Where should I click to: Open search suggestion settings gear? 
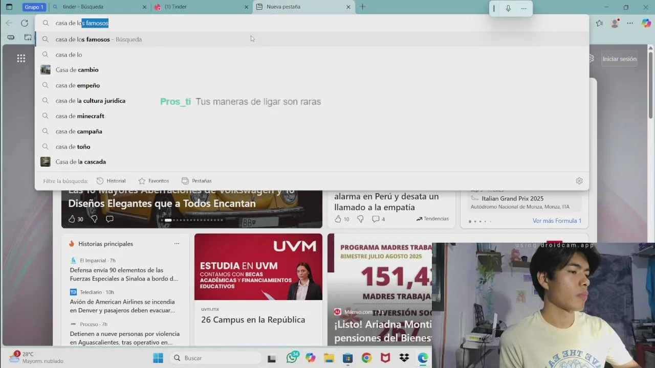[x=579, y=181]
